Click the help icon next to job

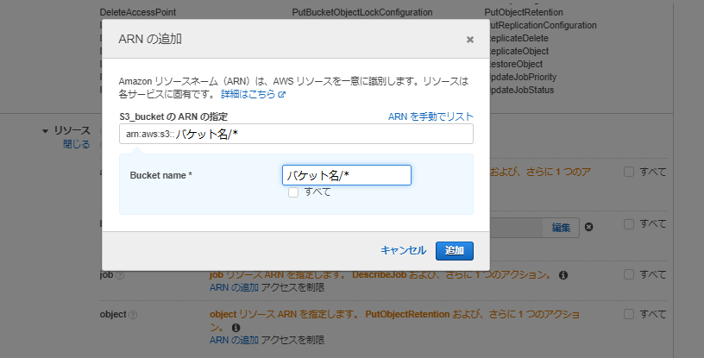tap(120, 275)
